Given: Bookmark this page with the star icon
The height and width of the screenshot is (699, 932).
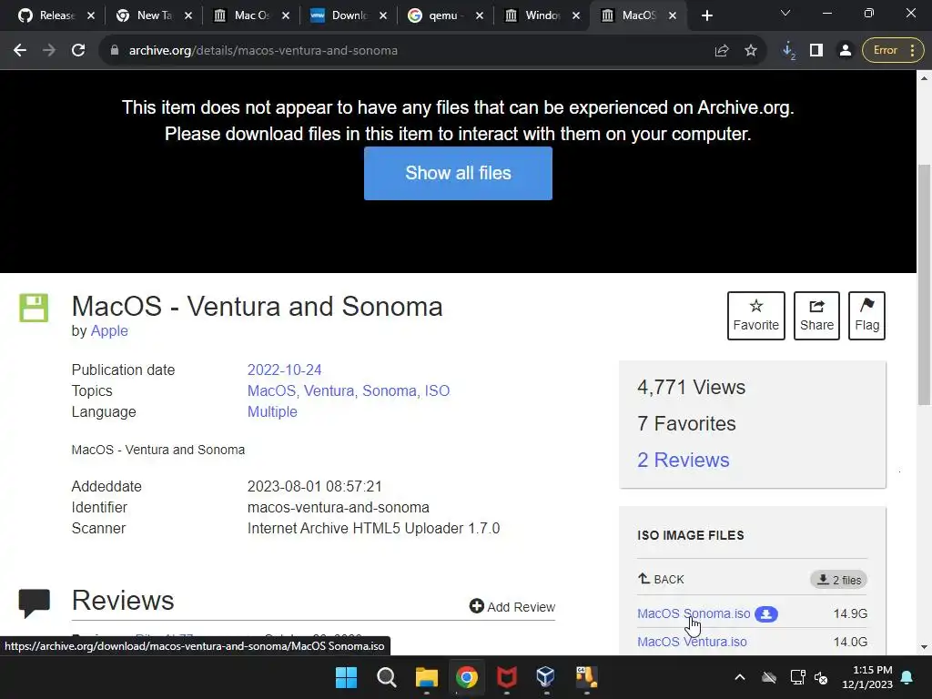Looking at the screenshot, I should 751,51.
